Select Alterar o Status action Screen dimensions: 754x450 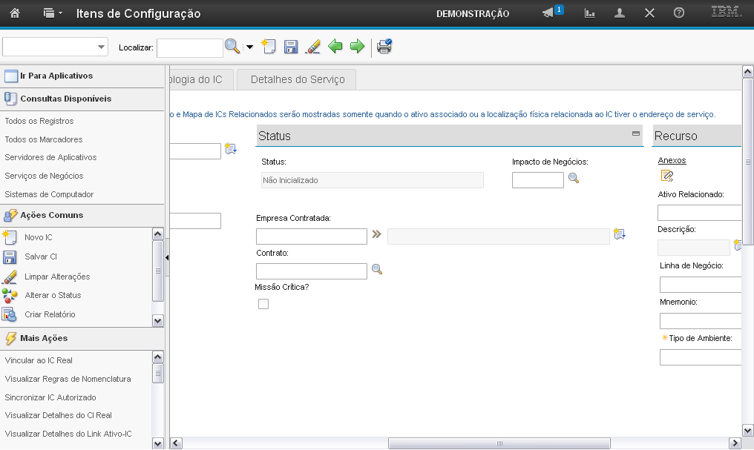53,295
